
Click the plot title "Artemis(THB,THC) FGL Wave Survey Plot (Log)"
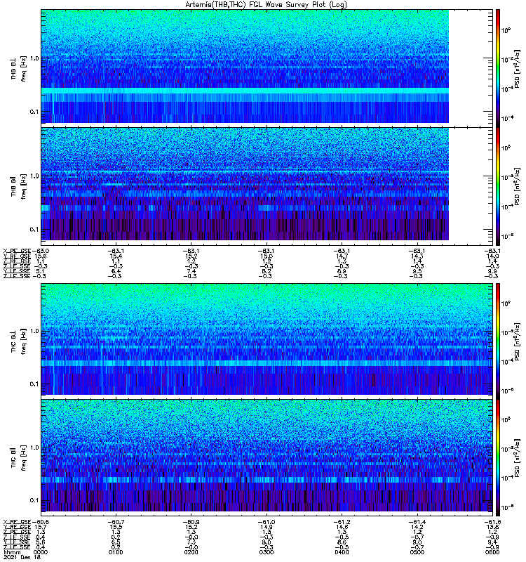coord(266,5)
